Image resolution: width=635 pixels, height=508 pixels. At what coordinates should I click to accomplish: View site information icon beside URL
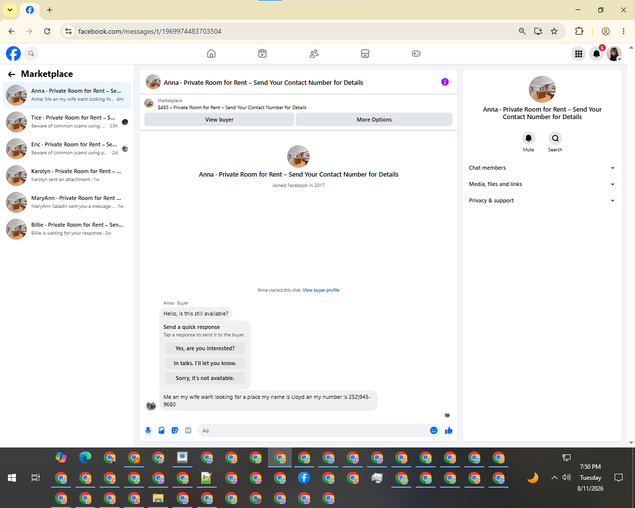tap(68, 31)
